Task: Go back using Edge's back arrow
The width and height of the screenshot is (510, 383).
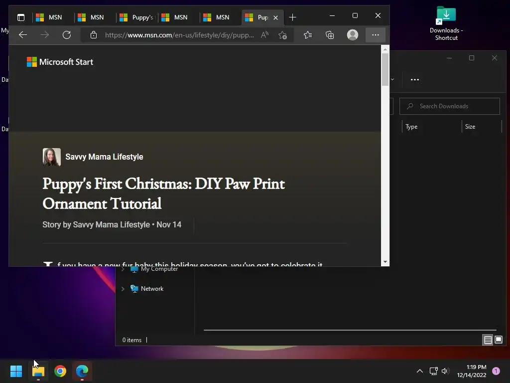Action: tap(23, 35)
